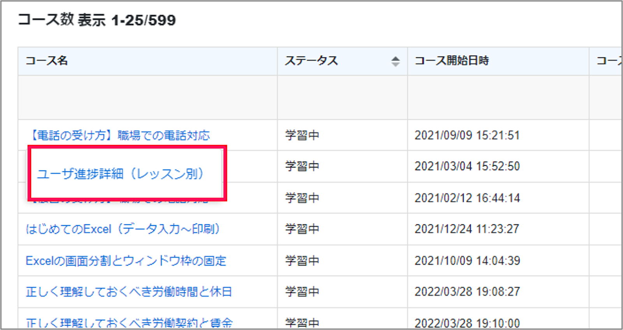Click date 2022/03/28 19:10:00
This screenshot has width=623, height=330.
tap(467, 323)
